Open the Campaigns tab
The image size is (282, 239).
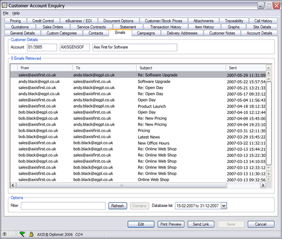point(146,33)
